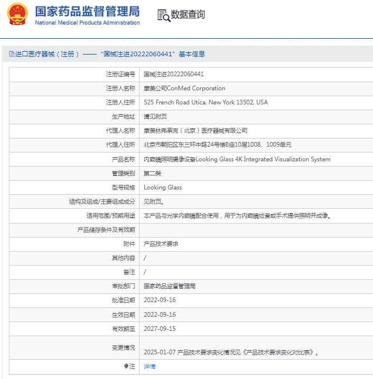Click 产品技术要求 attachment value
Viewport: 373px width, 379px height.
(161, 243)
